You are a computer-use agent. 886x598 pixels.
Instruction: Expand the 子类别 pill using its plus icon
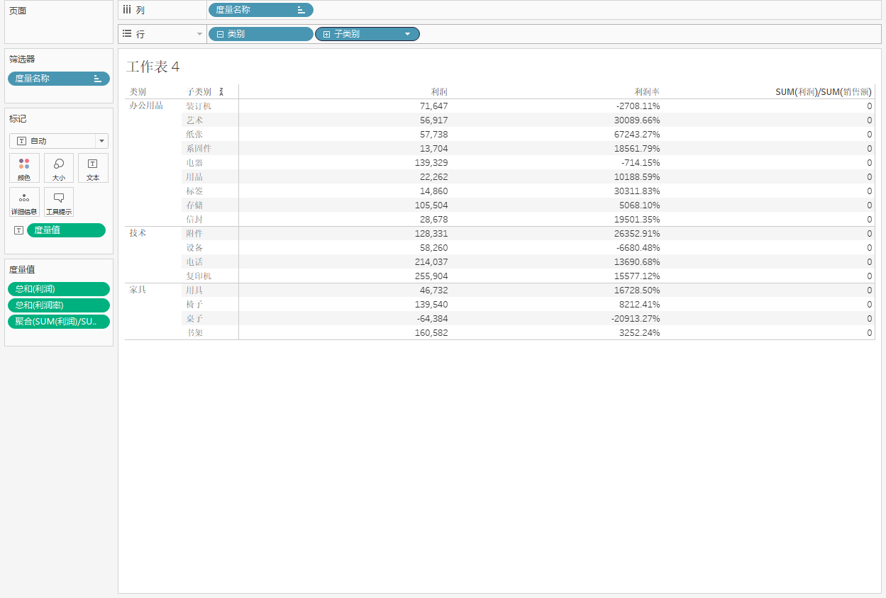[x=326, y=34]
